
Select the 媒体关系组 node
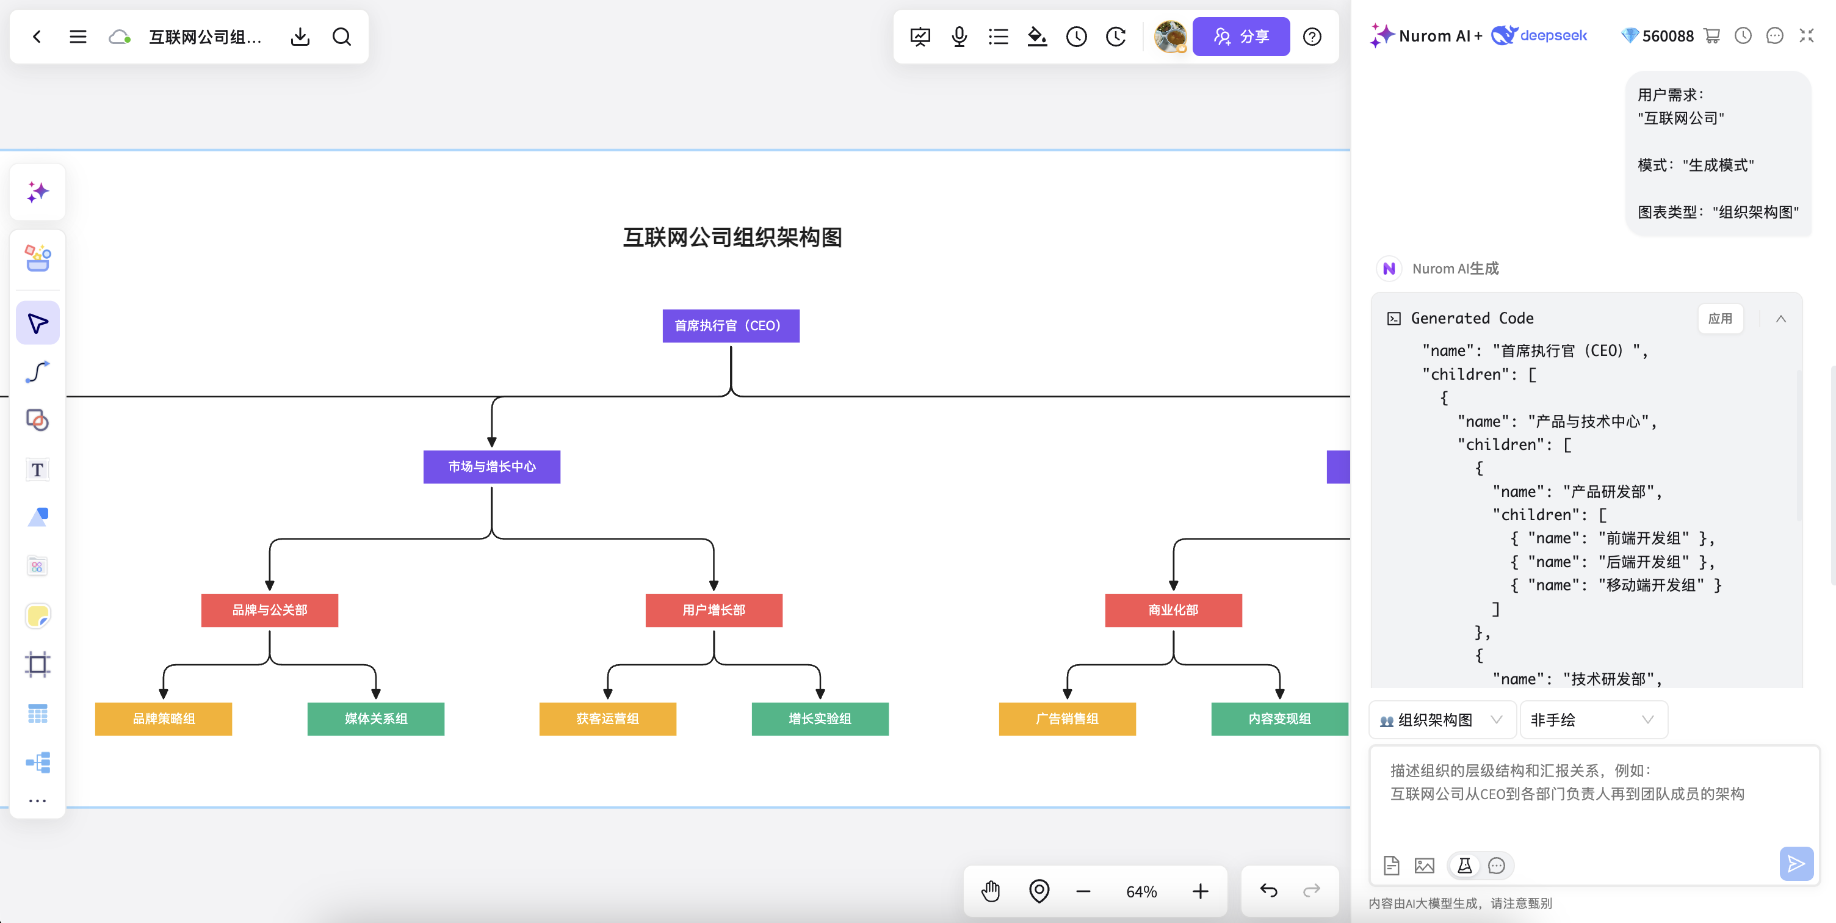click(x=375, y=718)
